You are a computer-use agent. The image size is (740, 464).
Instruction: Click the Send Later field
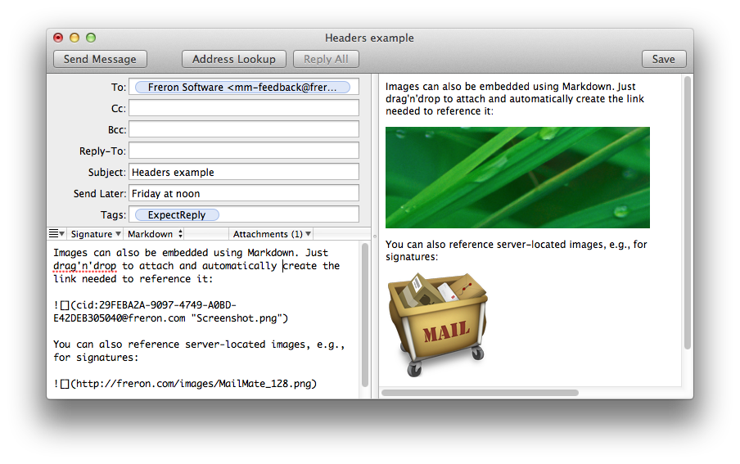coord(243,193)
